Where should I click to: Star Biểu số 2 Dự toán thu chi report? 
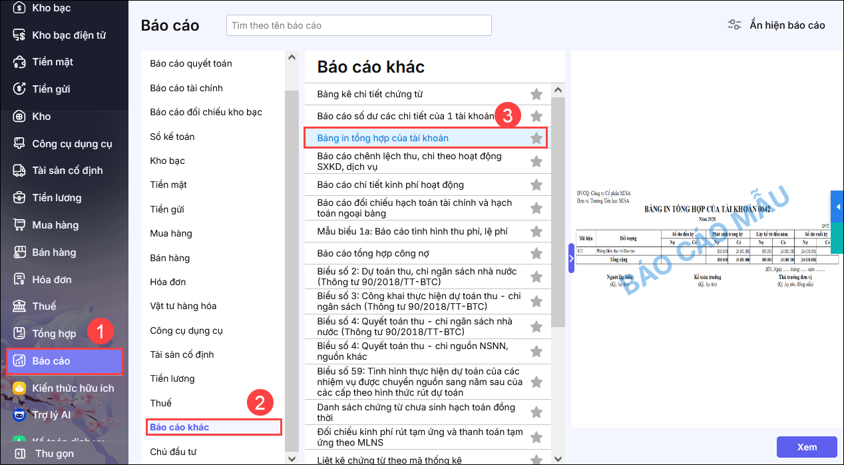(x=536, y=277)
